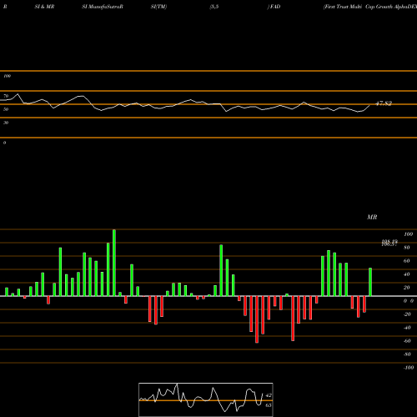This screenshot has width=417, height=417.
Task: Click the value 42 in the mini chart
Action: (269, 395)
